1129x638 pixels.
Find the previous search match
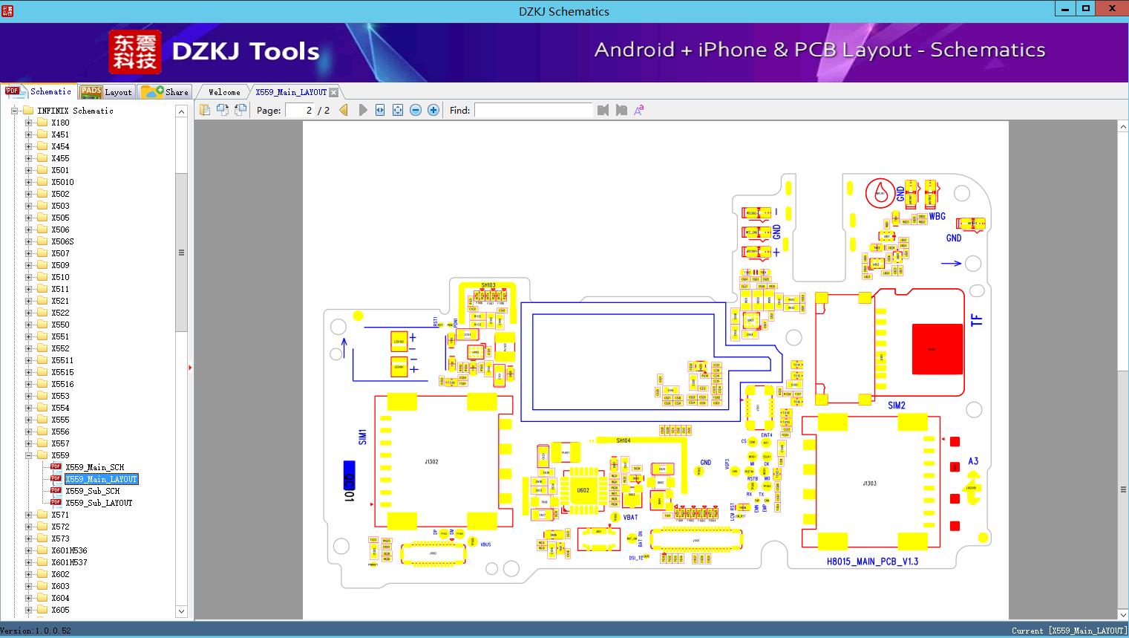[603, 110]
